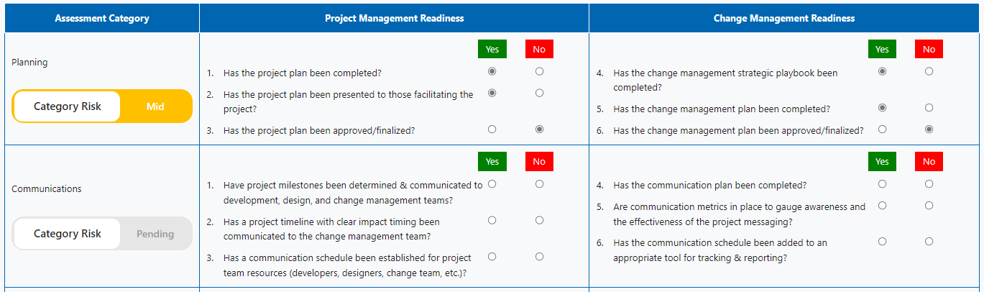This screenshot has height=292, width=984.
Task: Click green Yes label in Planning change management
Action: pos(882,50)
